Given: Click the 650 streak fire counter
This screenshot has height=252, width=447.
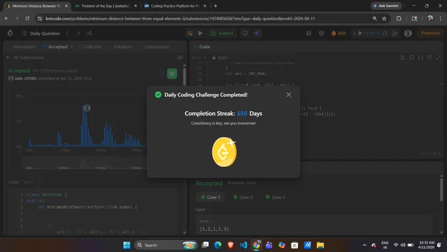Looking at the screenshot, I should coord(339,34).
